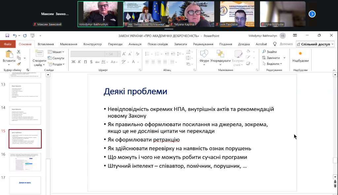338x195 pixels.
Task: Switch to the Рецензування tab
Action: [203, 44]
